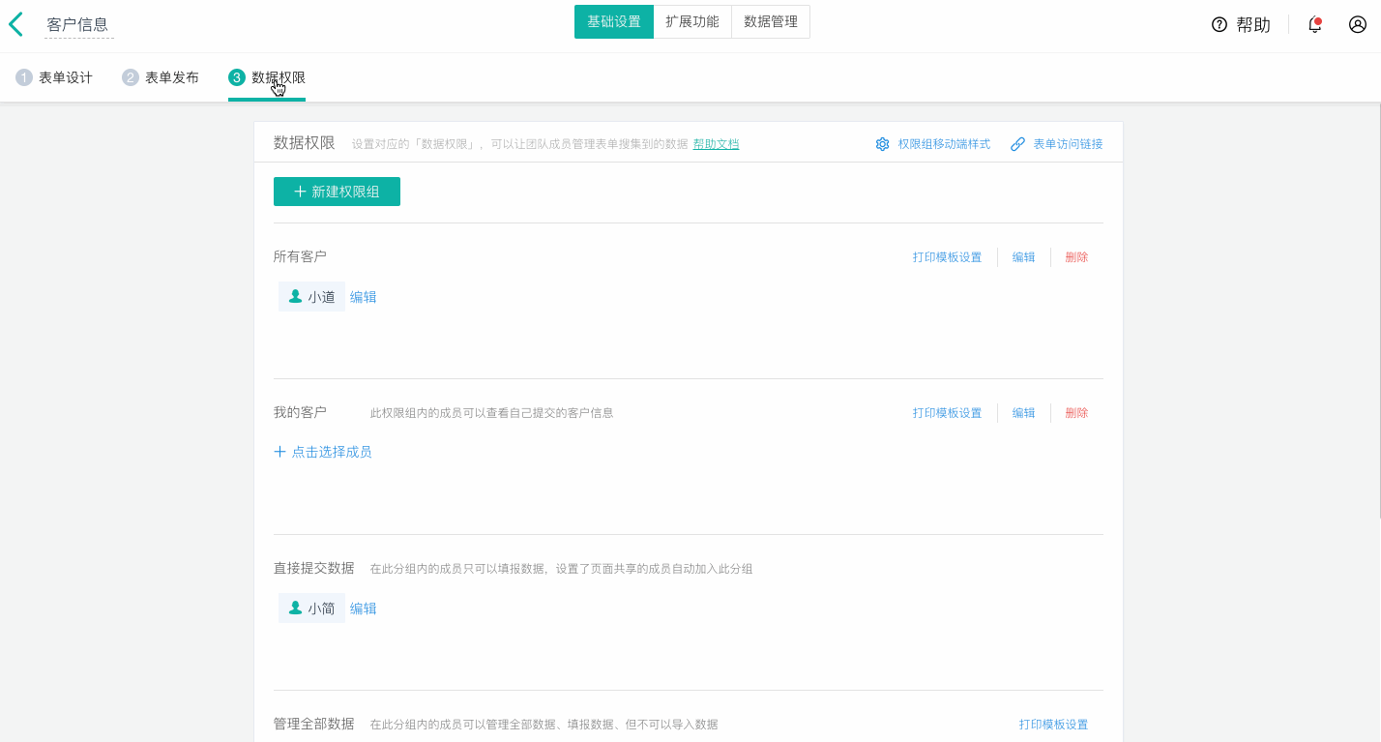This screenshot has height=742, width=1381.
Task: Click 编辑 next to member 小简
Action: (364, 608)
